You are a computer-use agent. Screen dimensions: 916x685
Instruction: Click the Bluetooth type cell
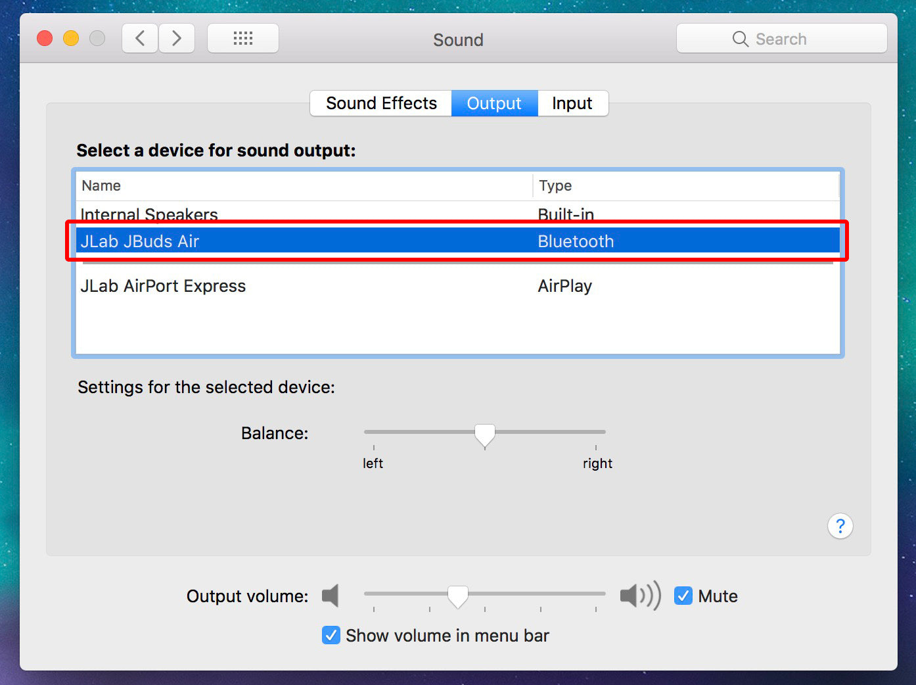coord(576,241)
